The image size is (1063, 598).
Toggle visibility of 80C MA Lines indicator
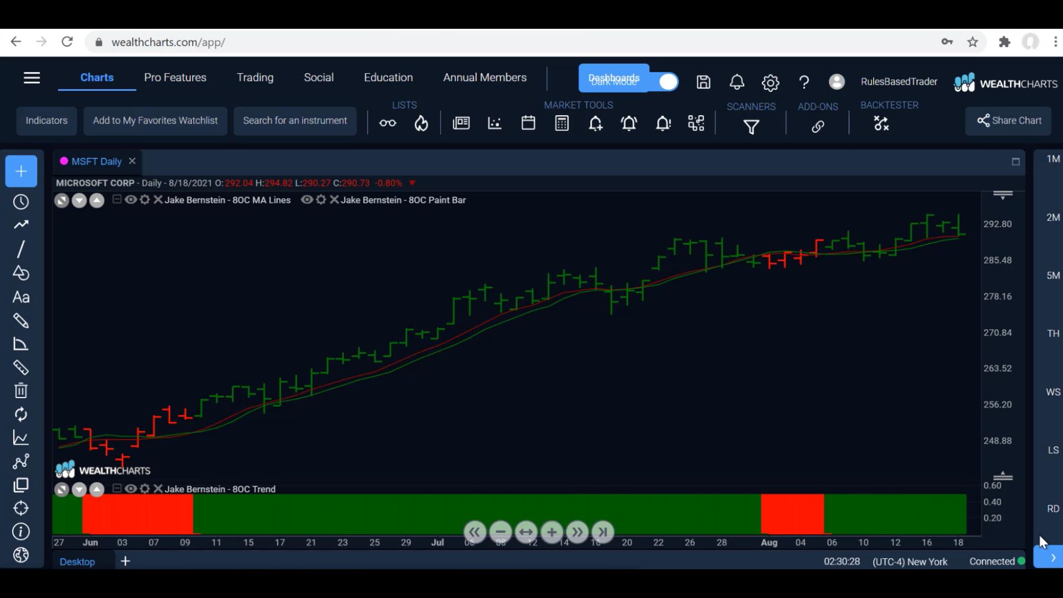click(x=131, y=200)
